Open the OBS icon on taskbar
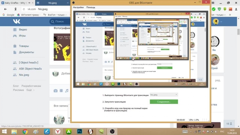This screenshot has width=240, height=135. 112,131
